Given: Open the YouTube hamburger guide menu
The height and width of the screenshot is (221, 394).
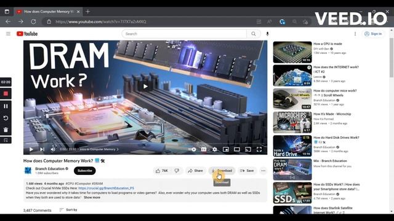Looking at the screenshot, I should 8,34.
